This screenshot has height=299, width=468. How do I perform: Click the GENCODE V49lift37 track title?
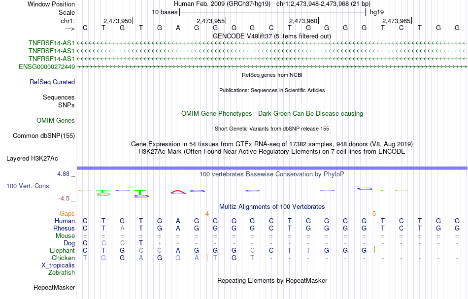(x=272, y=36)
